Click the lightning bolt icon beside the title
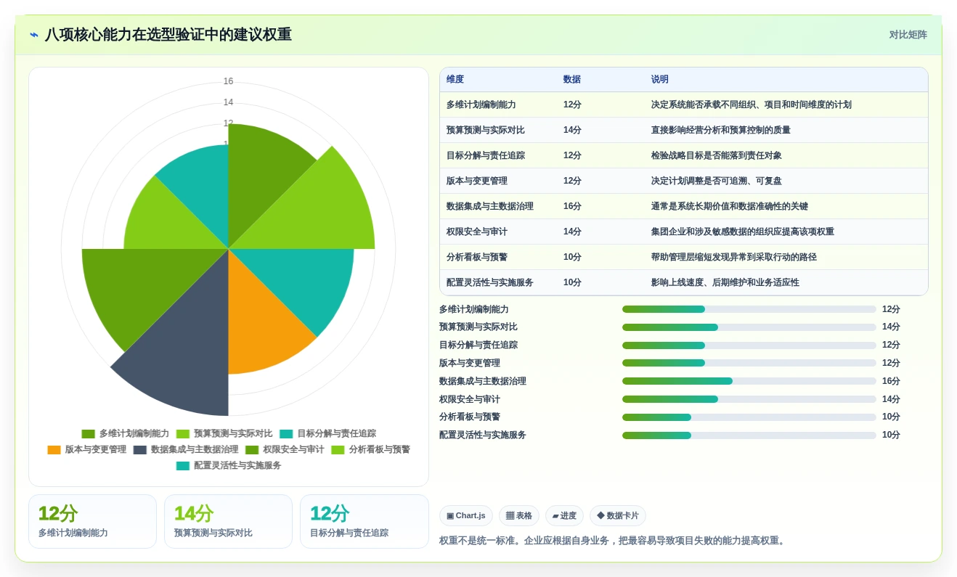The height and width of the screenshot is (577, 957). [x=34, y=34]
